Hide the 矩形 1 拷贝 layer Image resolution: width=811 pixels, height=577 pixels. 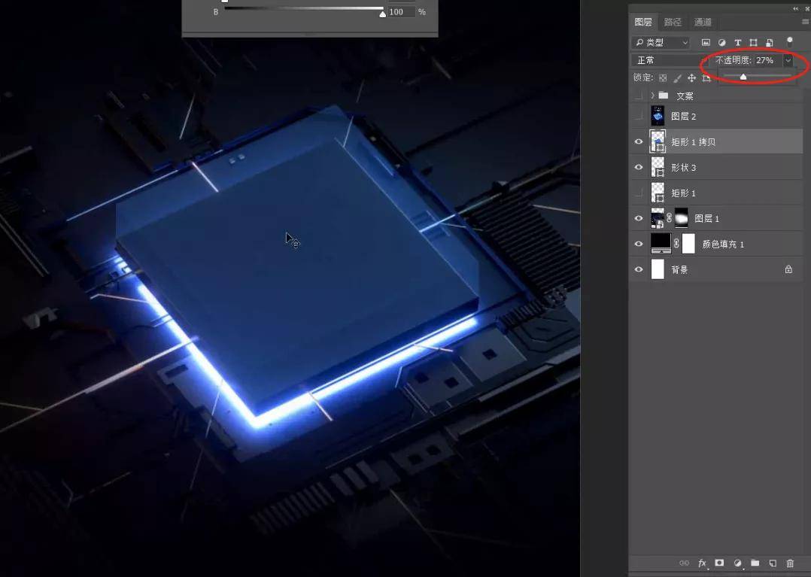(x=639, y=141)
